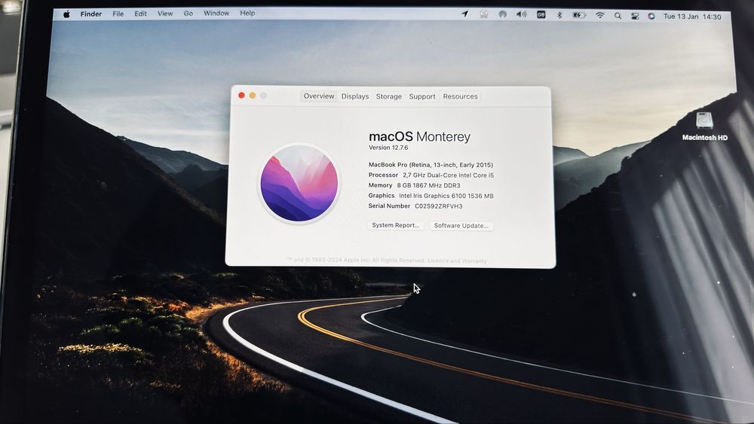The height and width of the screenshot is (424, 754).
Task: Open the Bluetooth menu bar icon
Action: pyautogui.click(x=559, y=15)
